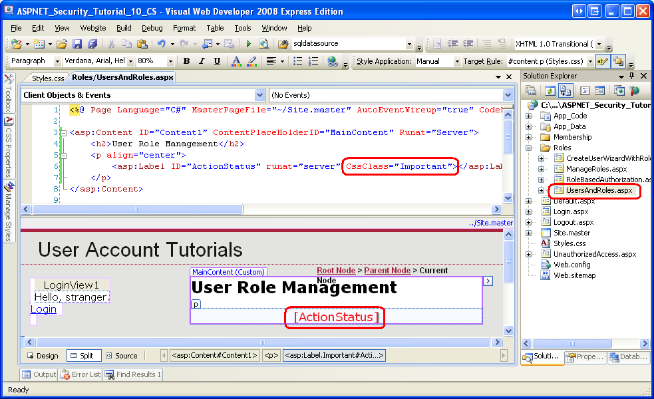Toggle Italic formatting
Image resolution: width=654 pixels, height=399 pixels.
point(202,61)
